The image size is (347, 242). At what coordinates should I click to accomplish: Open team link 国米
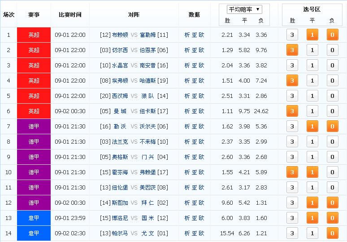(x=147, y=218)
